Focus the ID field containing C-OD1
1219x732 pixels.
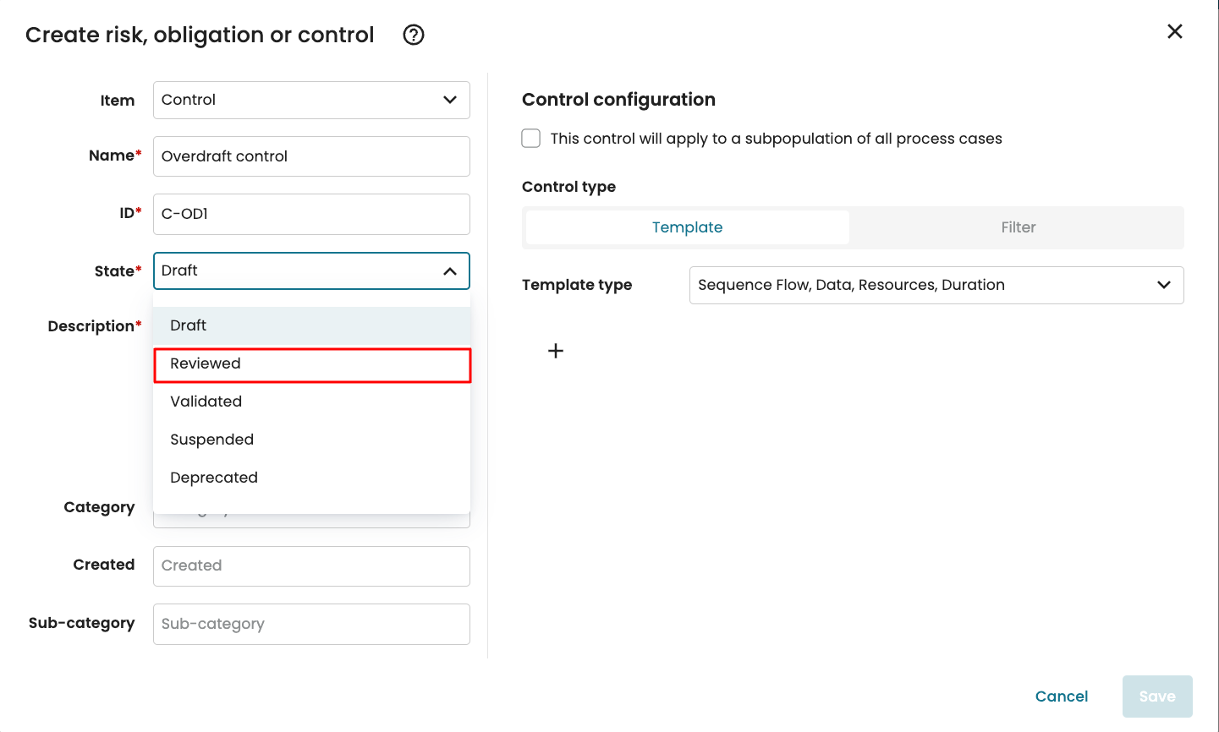click(x=310, y=214)
